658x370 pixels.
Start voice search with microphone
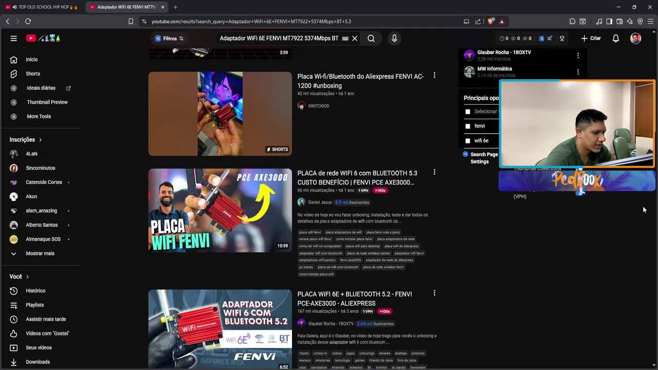(394, 39)
